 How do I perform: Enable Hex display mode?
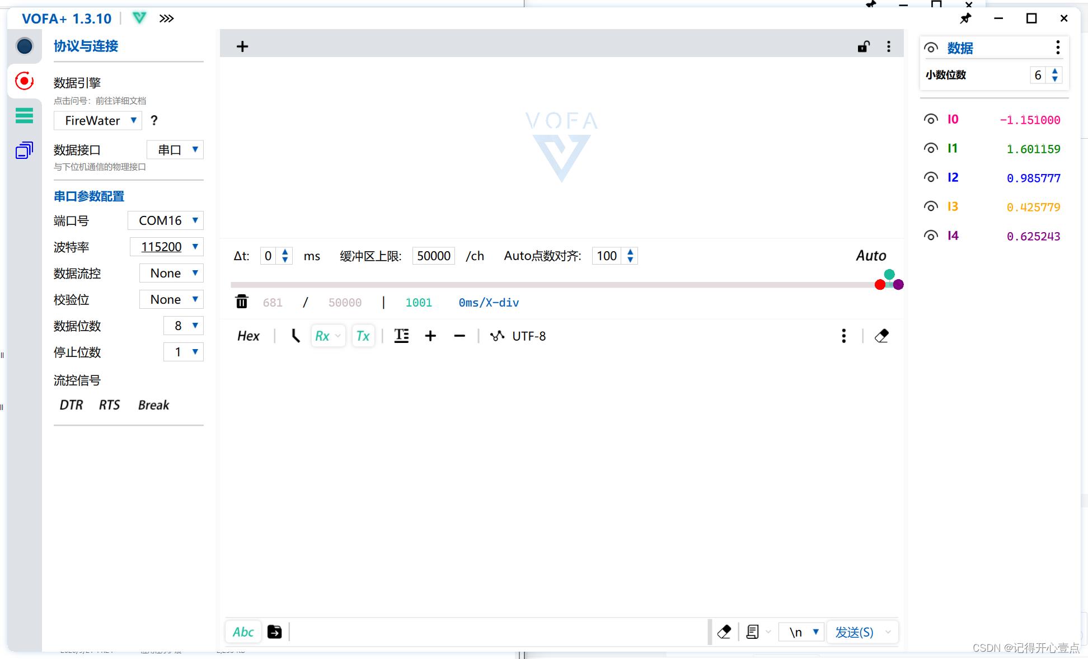[248, 336]
